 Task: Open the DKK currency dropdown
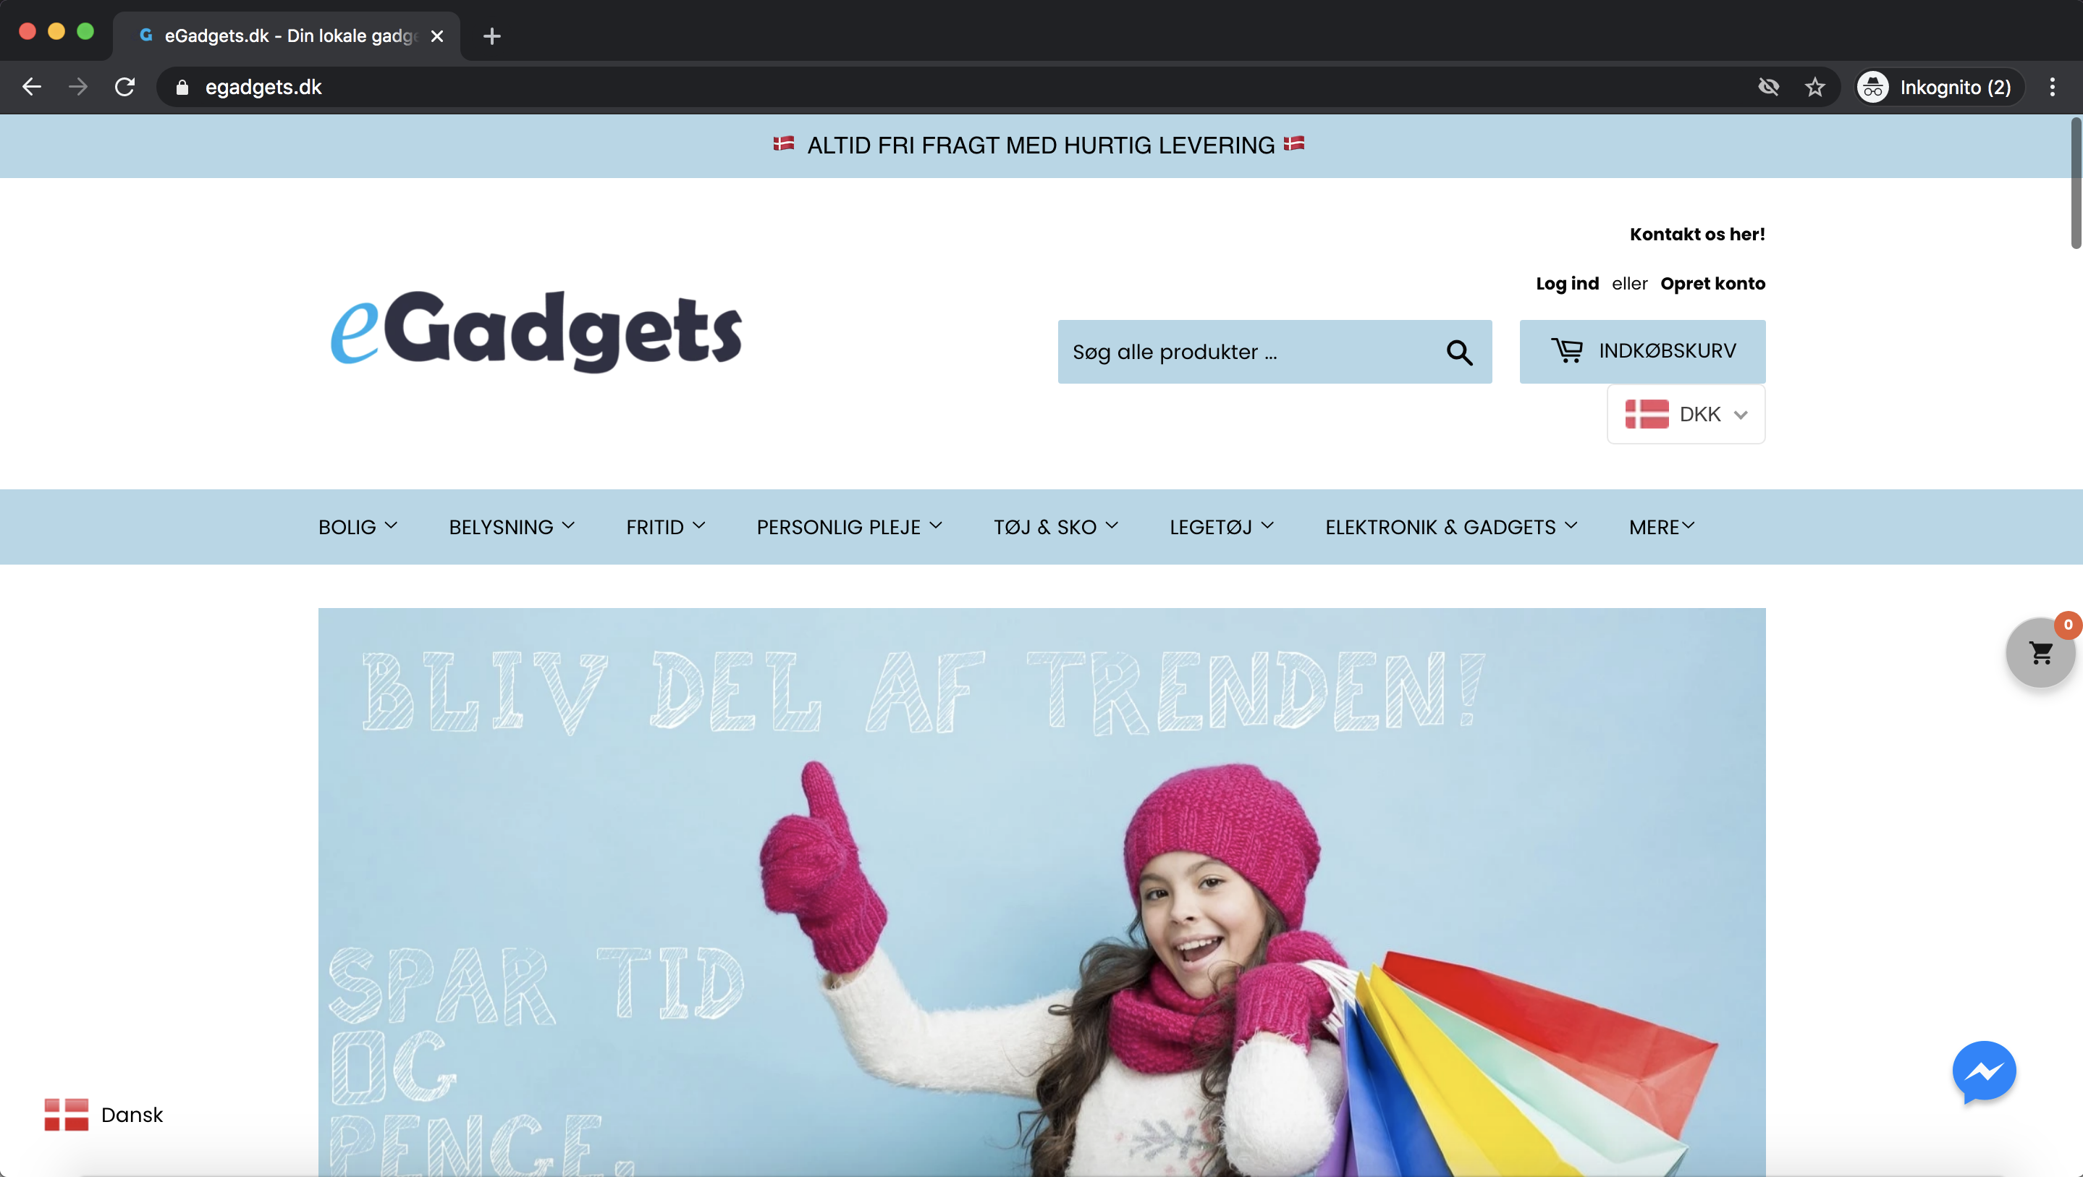click(1685, 414)
